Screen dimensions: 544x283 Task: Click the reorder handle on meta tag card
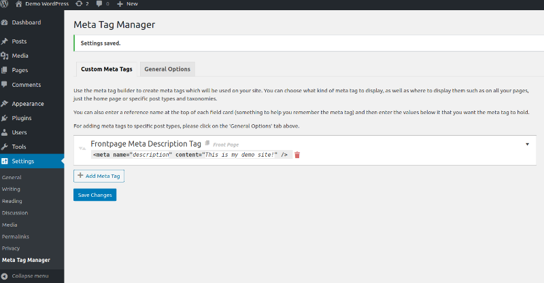pyautogui.click(x=82, y=148)
